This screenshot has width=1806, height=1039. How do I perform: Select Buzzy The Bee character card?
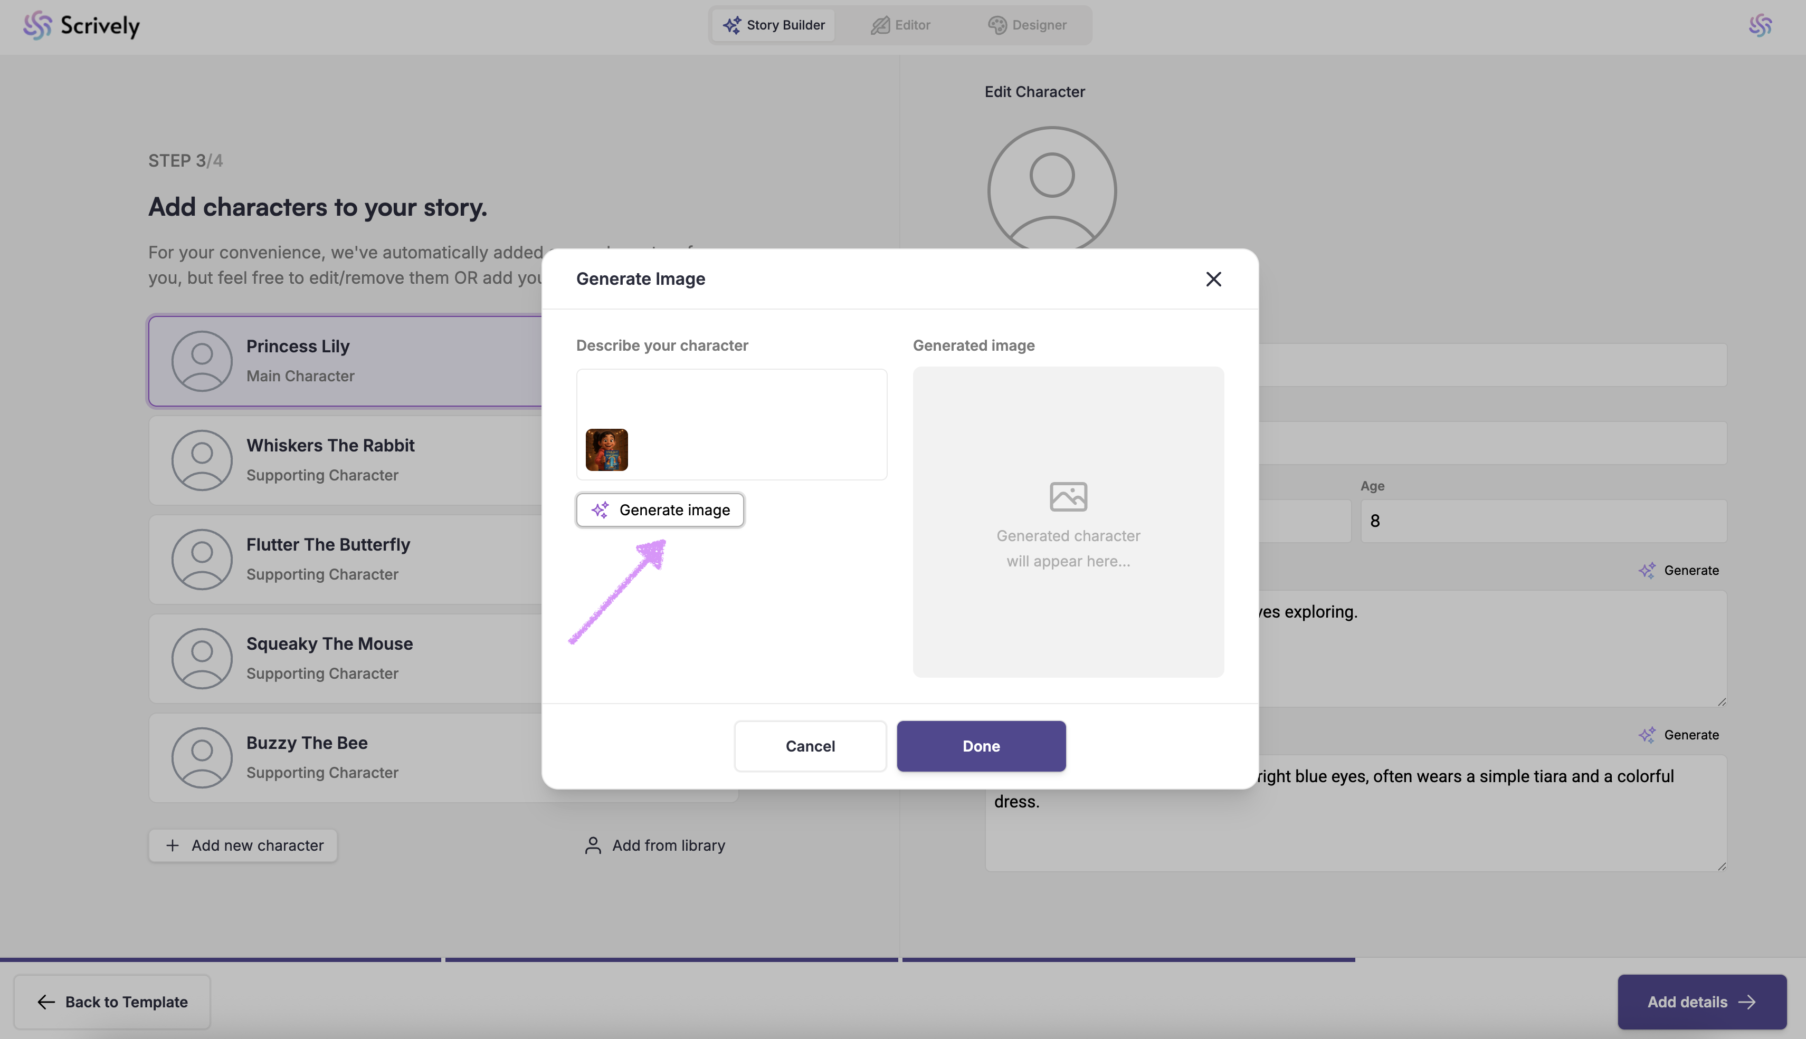343,757
